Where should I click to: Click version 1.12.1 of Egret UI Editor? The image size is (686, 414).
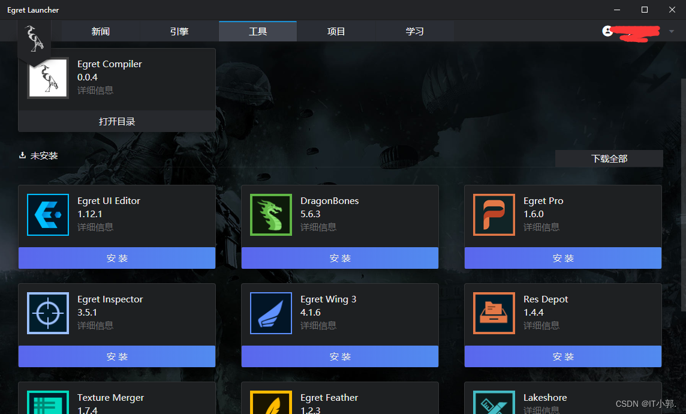90,214
